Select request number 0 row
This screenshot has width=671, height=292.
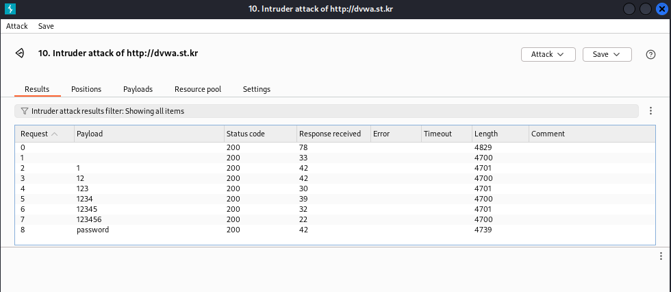tap(335, 147)
